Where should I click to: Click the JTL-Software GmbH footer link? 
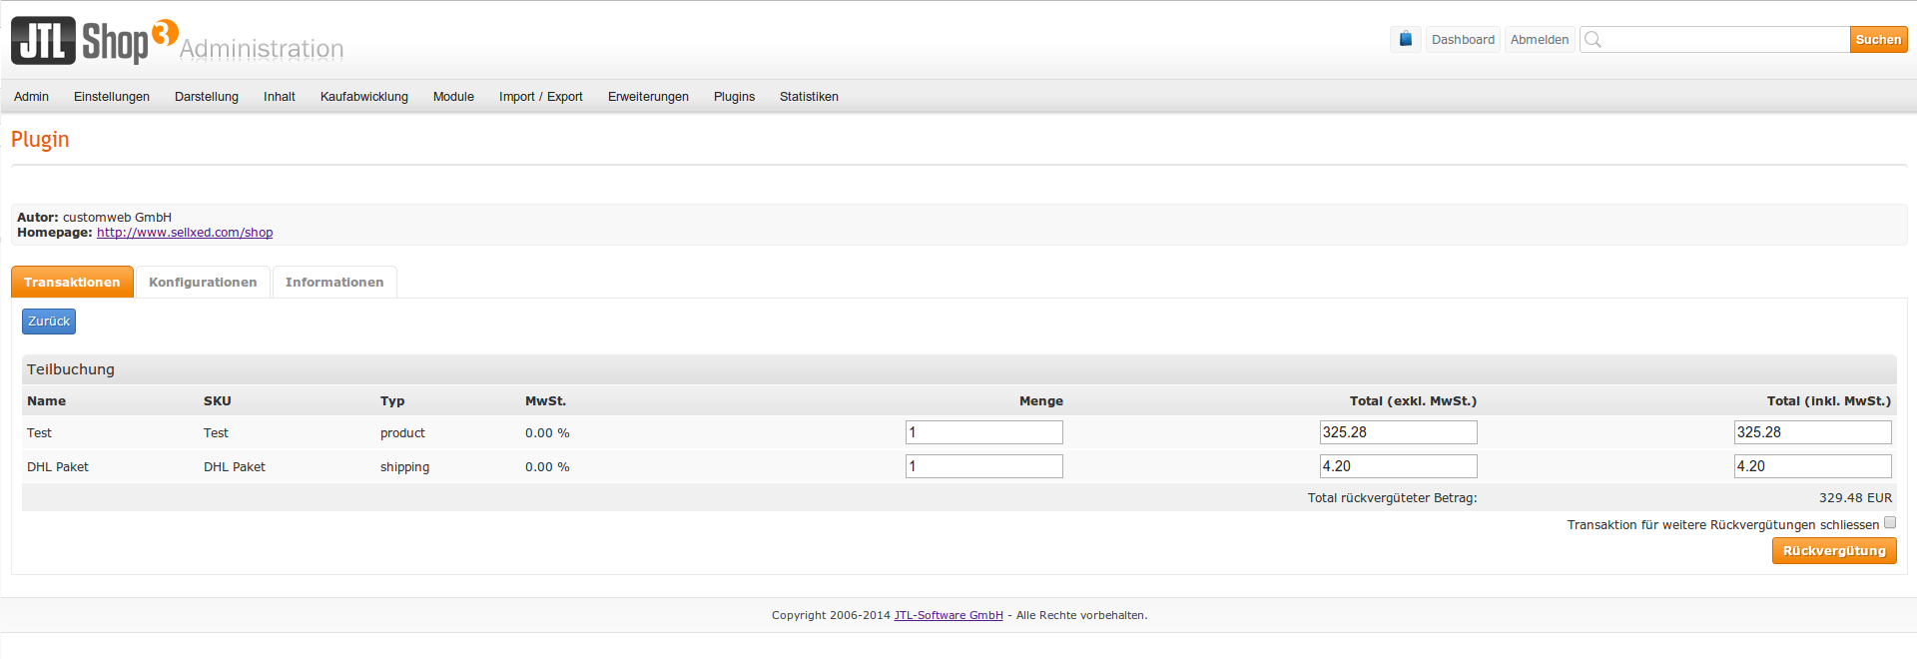pos(948,615)
